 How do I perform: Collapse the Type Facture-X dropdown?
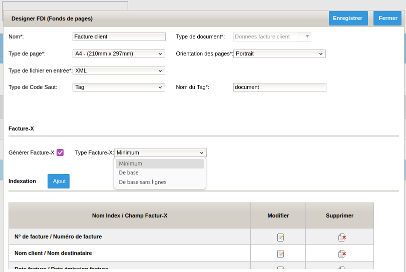click(x=160, y=152)
